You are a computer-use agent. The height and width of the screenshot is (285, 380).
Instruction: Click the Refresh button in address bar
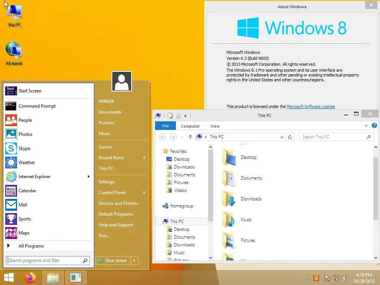(x=290, y=137)
